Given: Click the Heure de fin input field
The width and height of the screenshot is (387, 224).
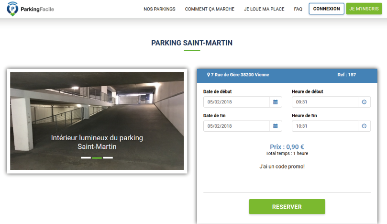Looking at the screenshot, I should tap(325, 126).
